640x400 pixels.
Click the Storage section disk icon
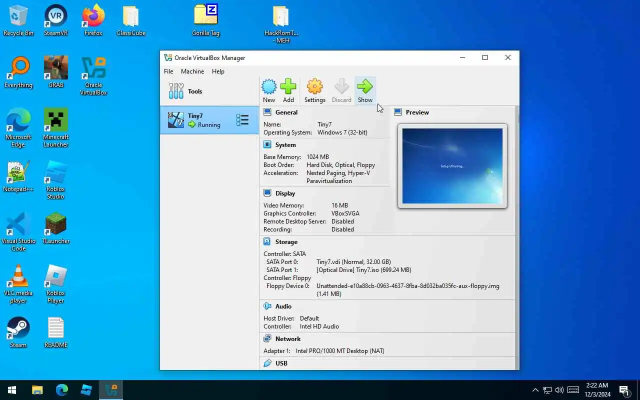click(x=267, y=241)
